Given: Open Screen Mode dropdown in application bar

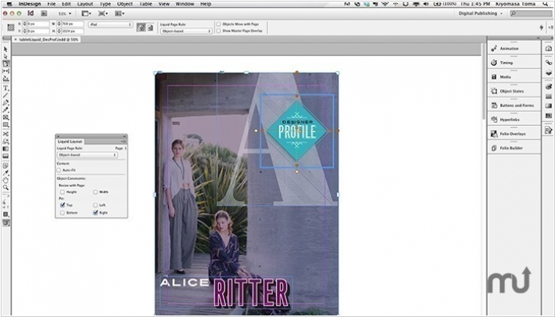Looking at the screenshot, I should 103,13.
